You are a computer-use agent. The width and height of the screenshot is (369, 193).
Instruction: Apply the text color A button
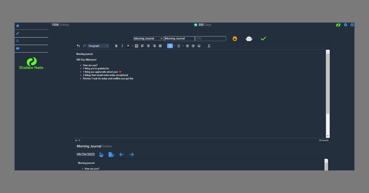click(x=128, y=46)
